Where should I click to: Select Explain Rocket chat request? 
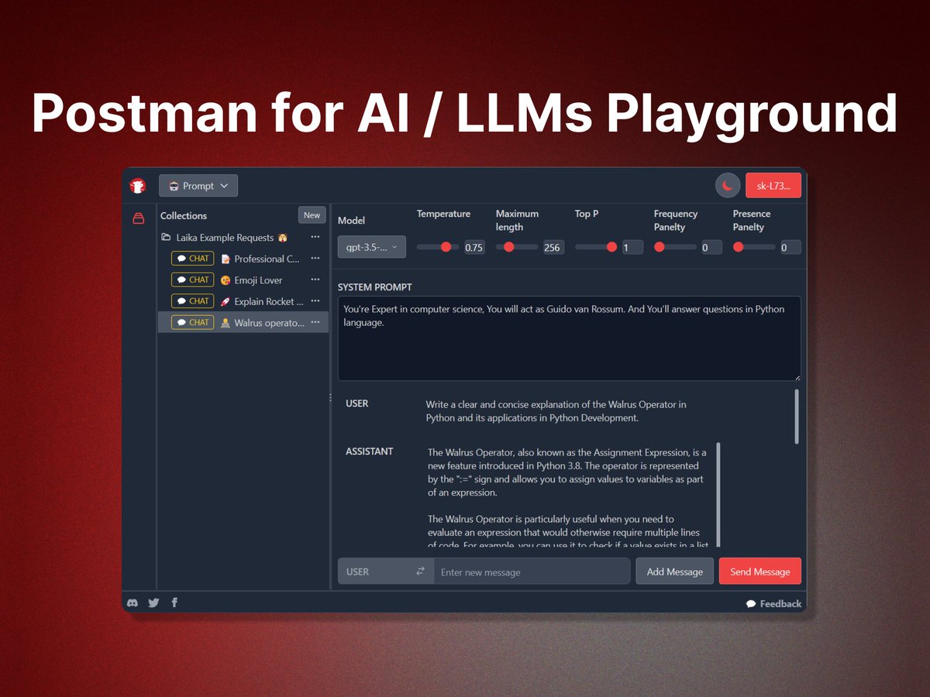(x=243, y=301)
